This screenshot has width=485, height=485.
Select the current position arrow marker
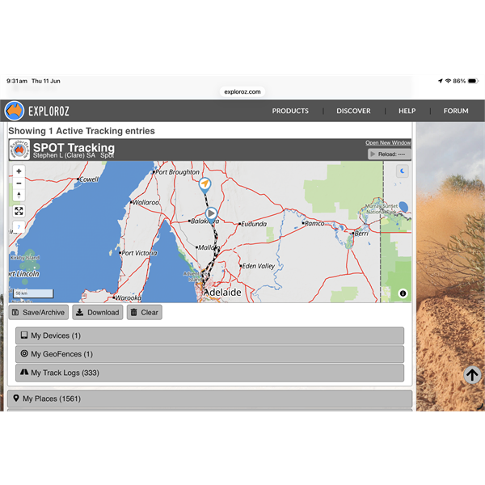[x=205, y=184]
